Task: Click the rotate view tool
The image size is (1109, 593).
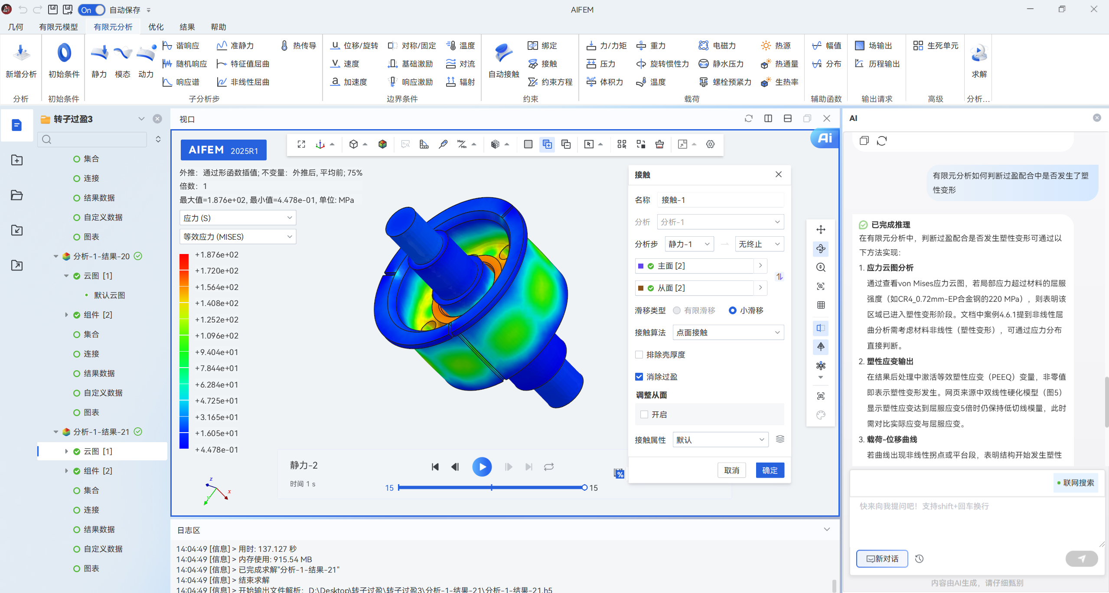Action: (x=821, y=248)
